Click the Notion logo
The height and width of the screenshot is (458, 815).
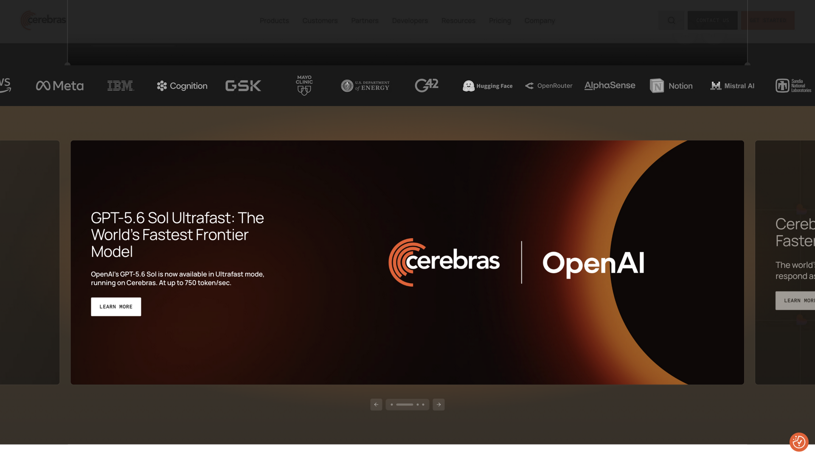[x=671, y=86]
